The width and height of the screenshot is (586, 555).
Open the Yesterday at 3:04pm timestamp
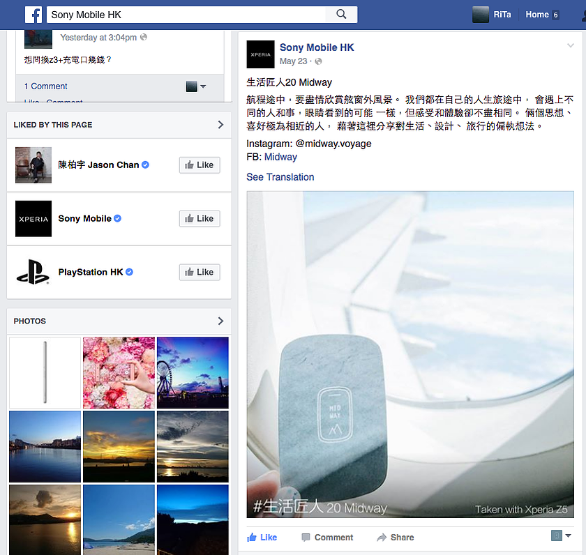click(x=98, y=38)
